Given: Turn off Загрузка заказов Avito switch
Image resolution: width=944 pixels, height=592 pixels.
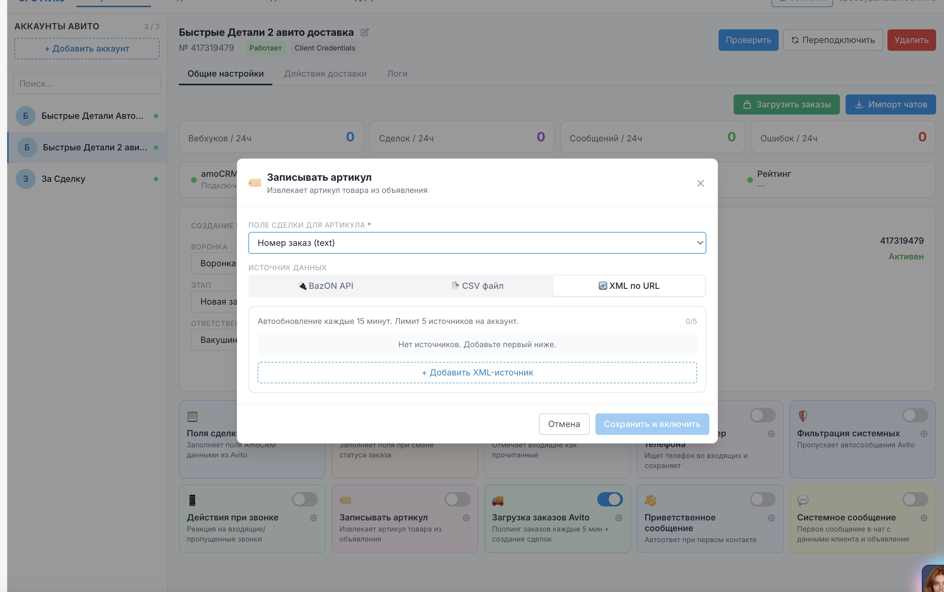Looking at the screenshot, I should tap(610, 499).
